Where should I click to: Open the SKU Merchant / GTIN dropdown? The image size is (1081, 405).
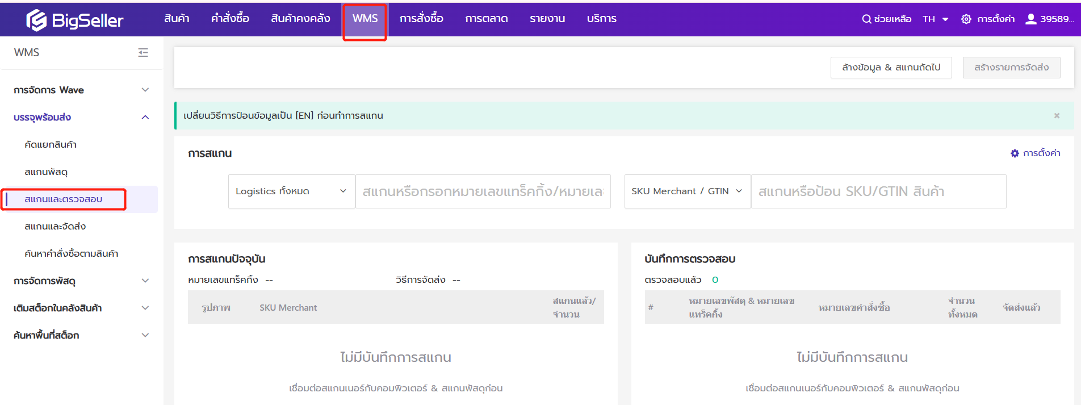pyautogui.click(x=687, y=191)
